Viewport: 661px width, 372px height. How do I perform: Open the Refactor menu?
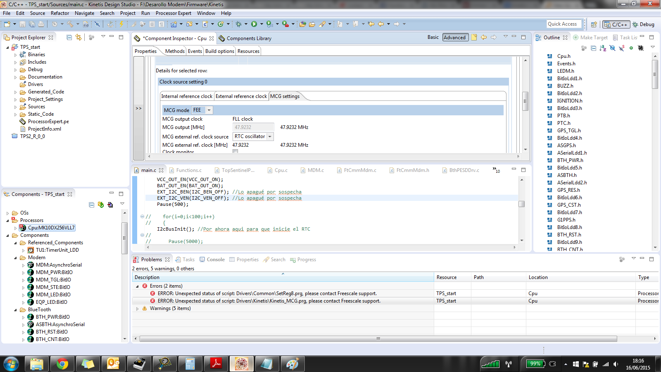(60, 13)
